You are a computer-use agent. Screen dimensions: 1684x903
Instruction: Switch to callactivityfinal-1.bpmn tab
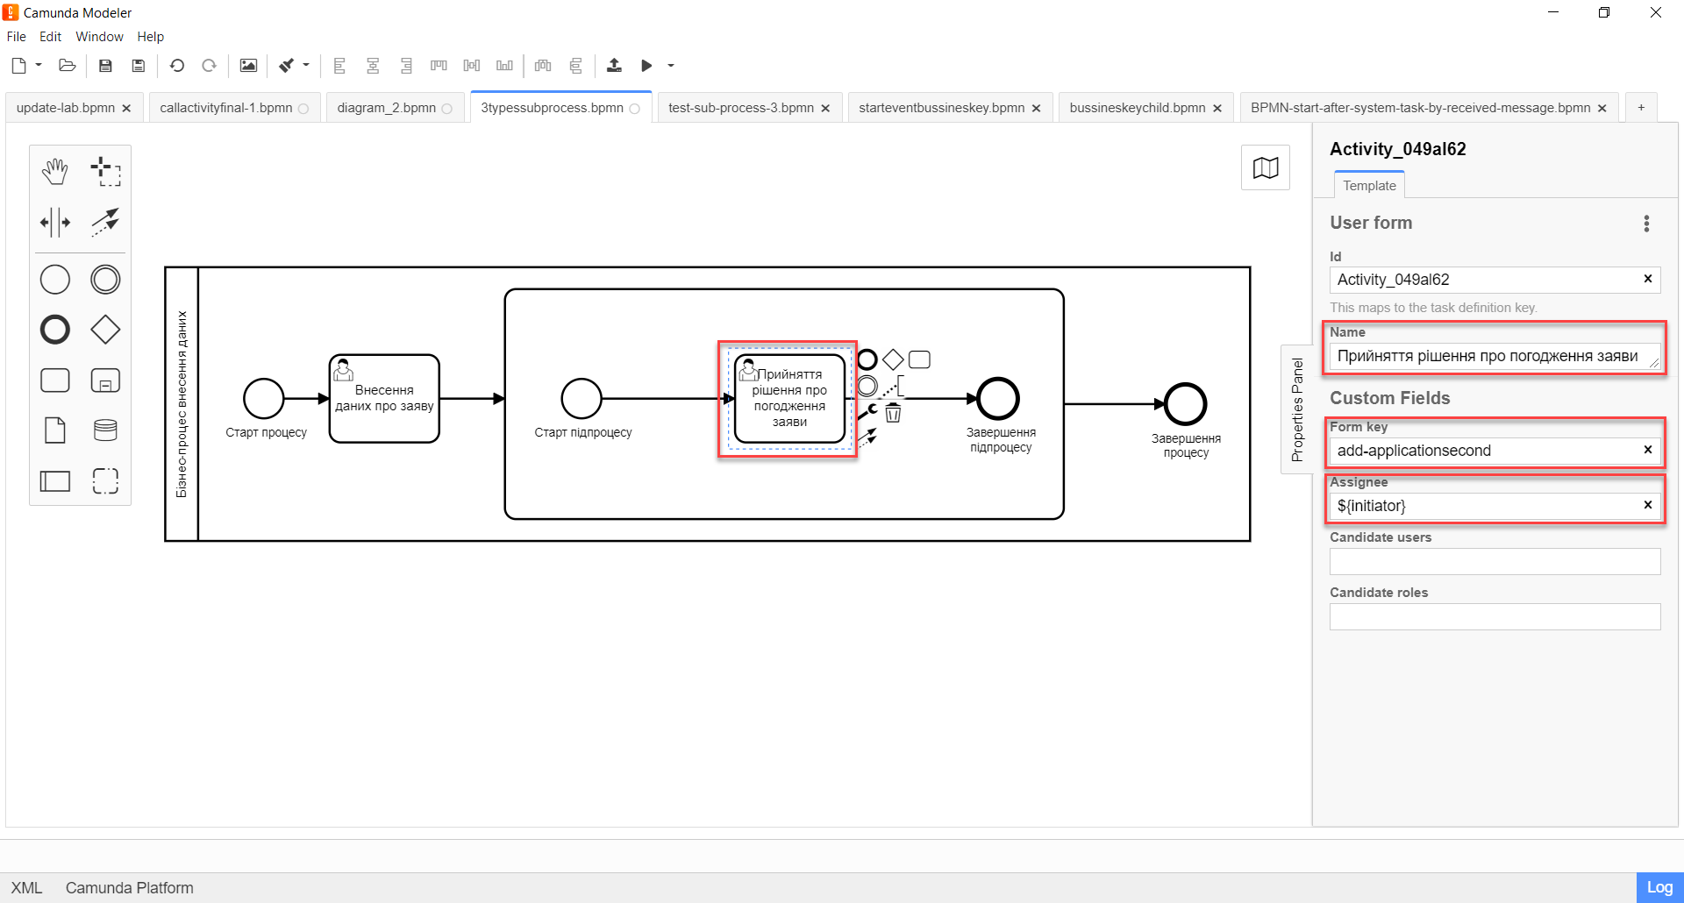coord(226,108)
